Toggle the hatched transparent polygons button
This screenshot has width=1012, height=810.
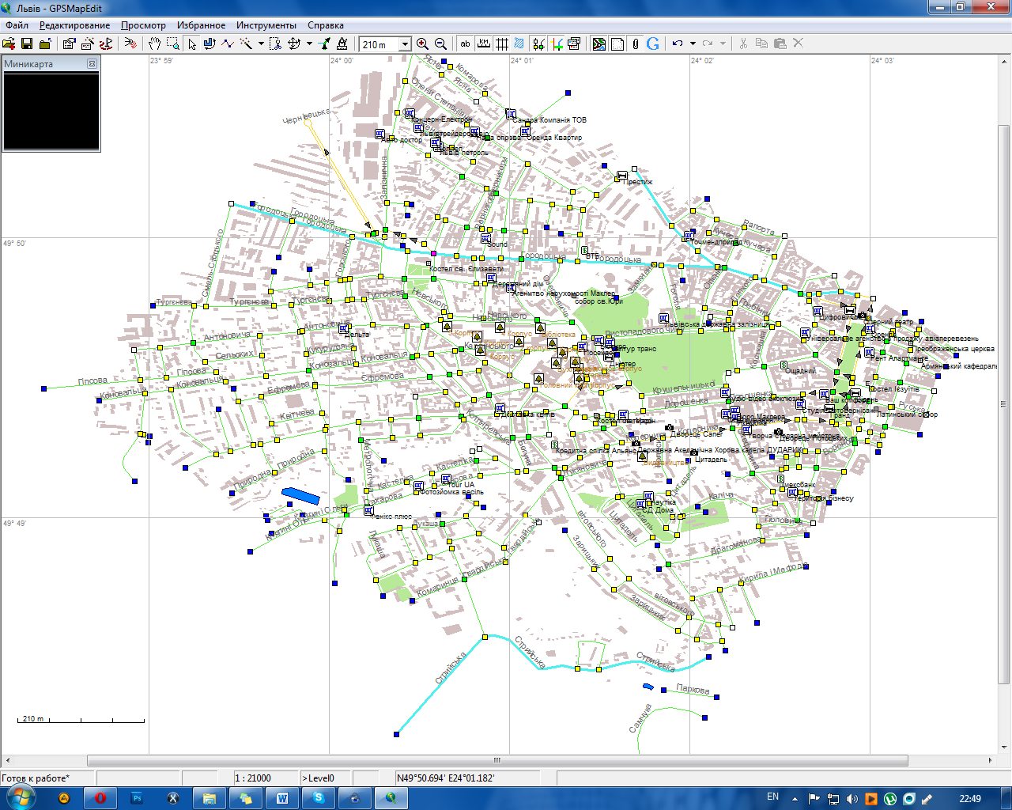point(519,44)
